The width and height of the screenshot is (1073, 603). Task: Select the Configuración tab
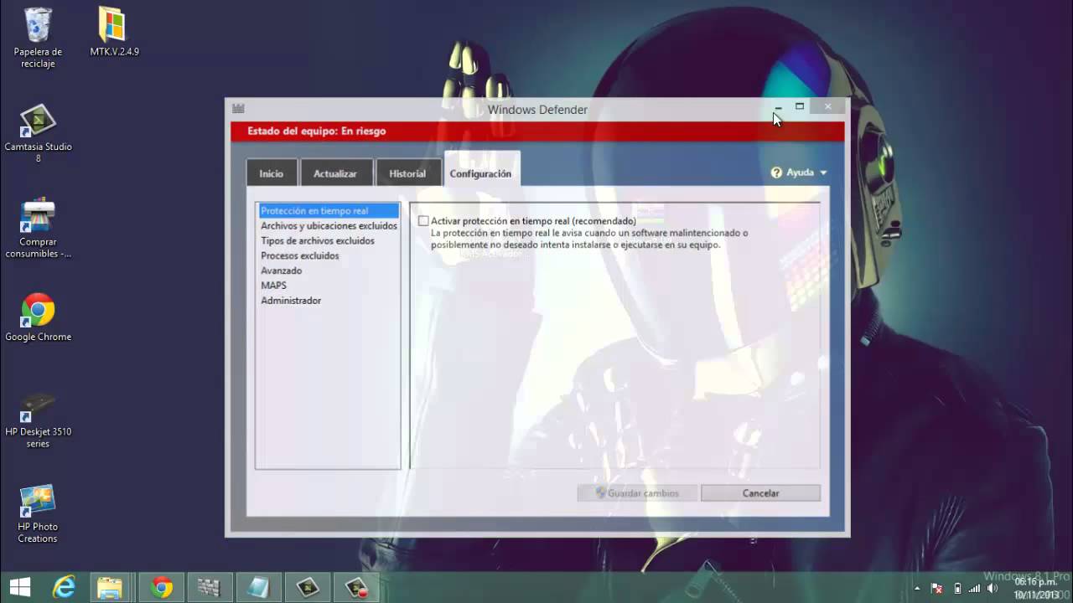tap(481, 171)
